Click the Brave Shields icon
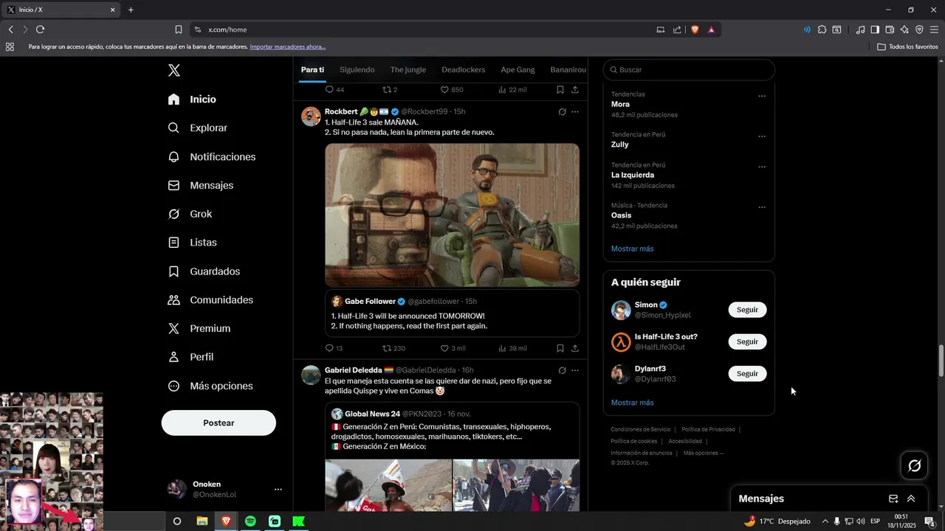The height and width of the screenshot is (531, 945). 695,29
